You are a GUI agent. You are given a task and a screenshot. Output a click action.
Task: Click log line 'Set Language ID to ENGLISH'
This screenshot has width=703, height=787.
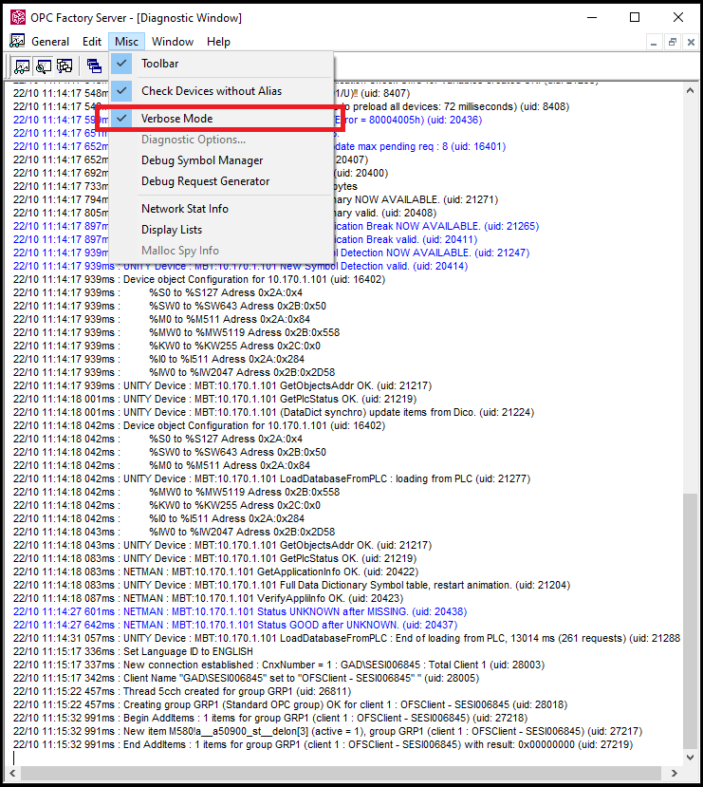[133, 651]
